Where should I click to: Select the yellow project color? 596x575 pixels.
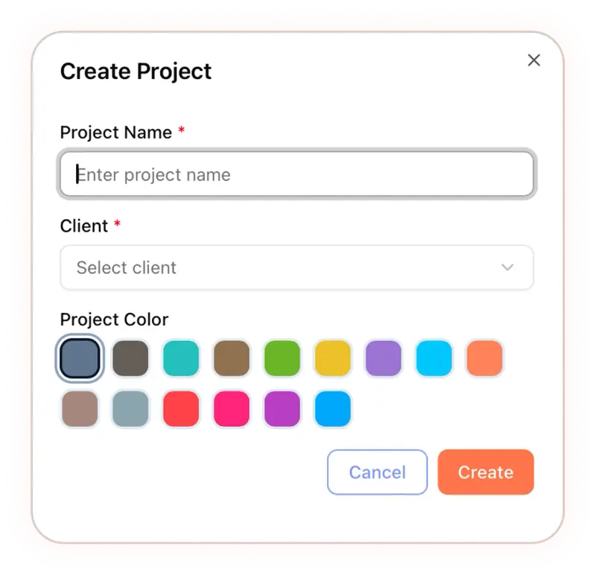(333, 358)
